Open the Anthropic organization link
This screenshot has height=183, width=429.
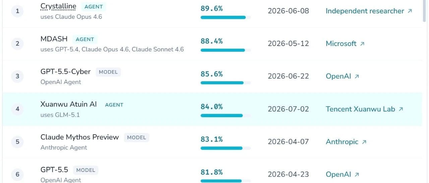pyautogui.click(x=342, y=142)
